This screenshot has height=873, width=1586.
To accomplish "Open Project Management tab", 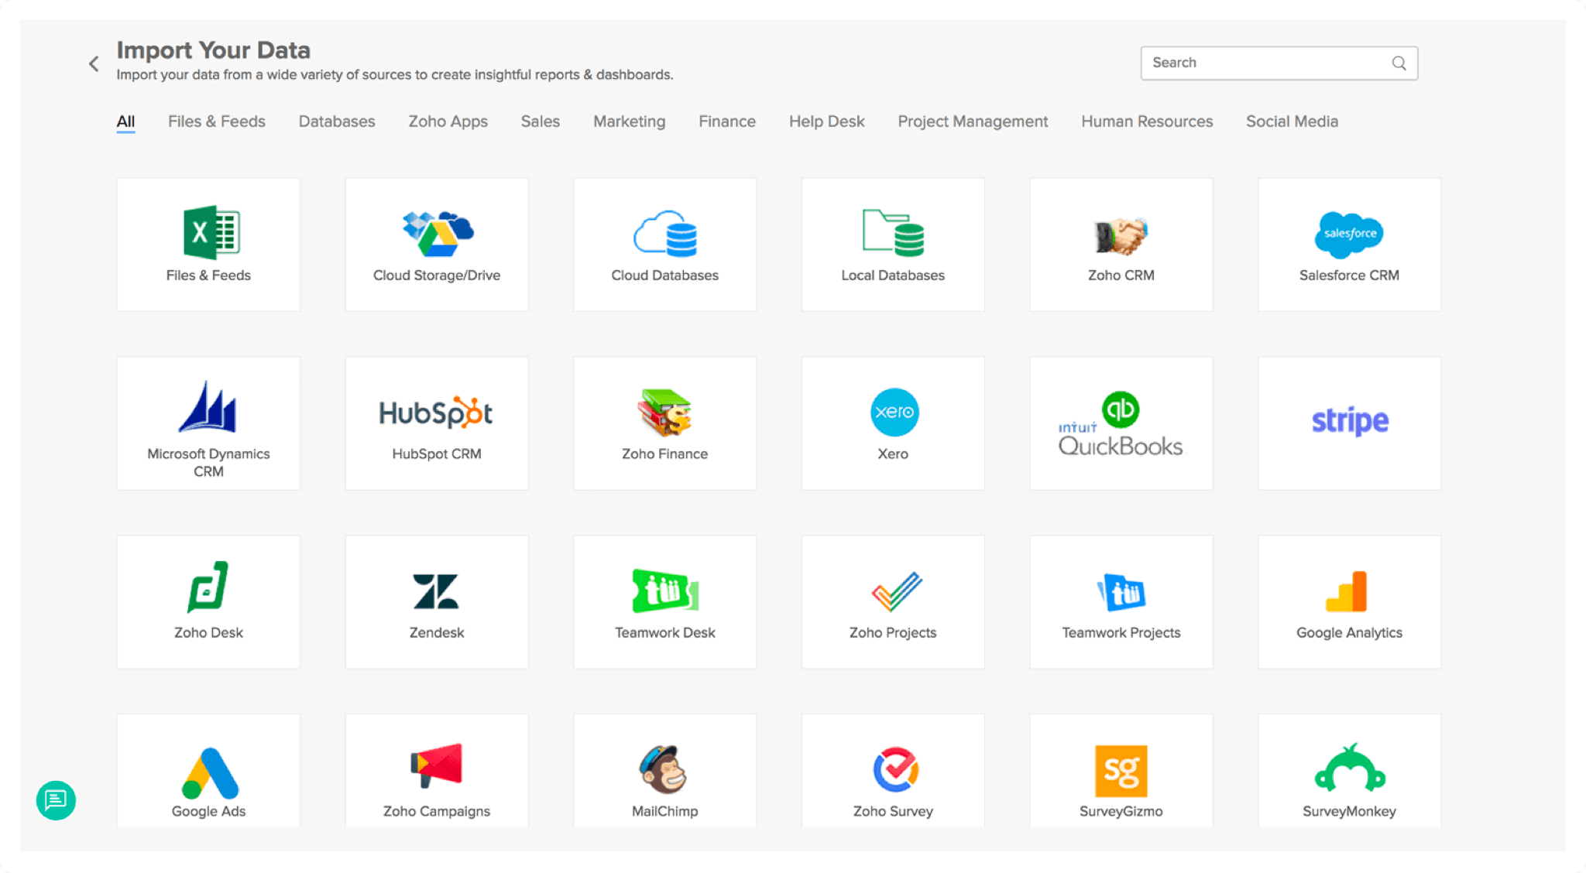I will point(973,122).
